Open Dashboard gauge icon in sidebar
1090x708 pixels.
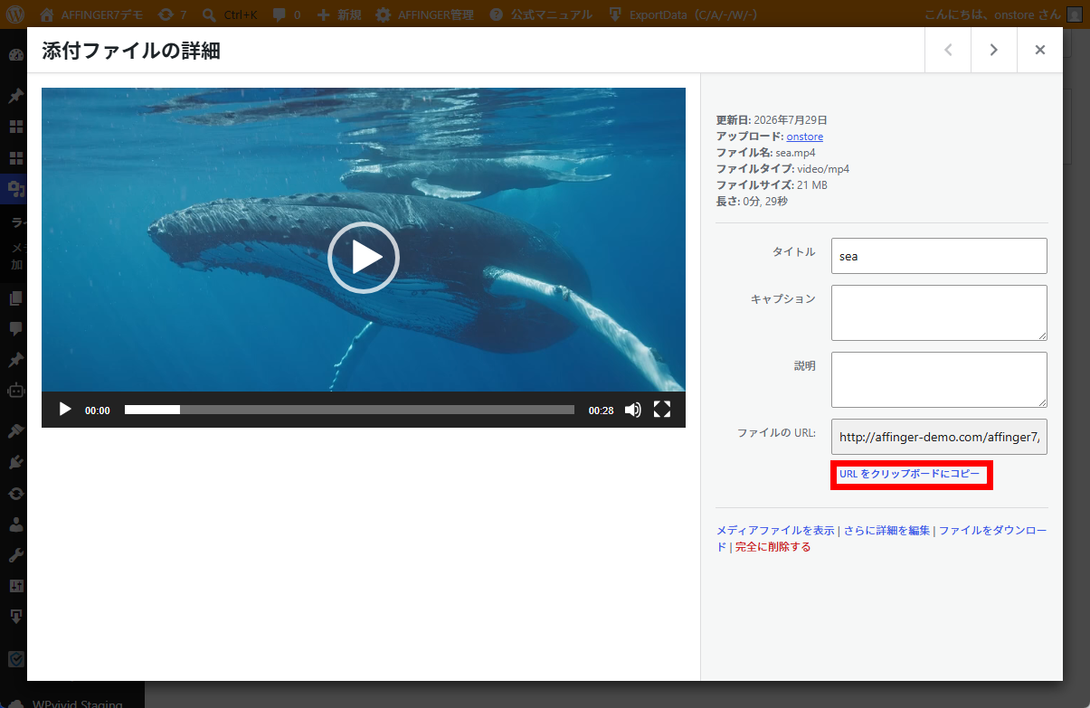coord(15,54)
